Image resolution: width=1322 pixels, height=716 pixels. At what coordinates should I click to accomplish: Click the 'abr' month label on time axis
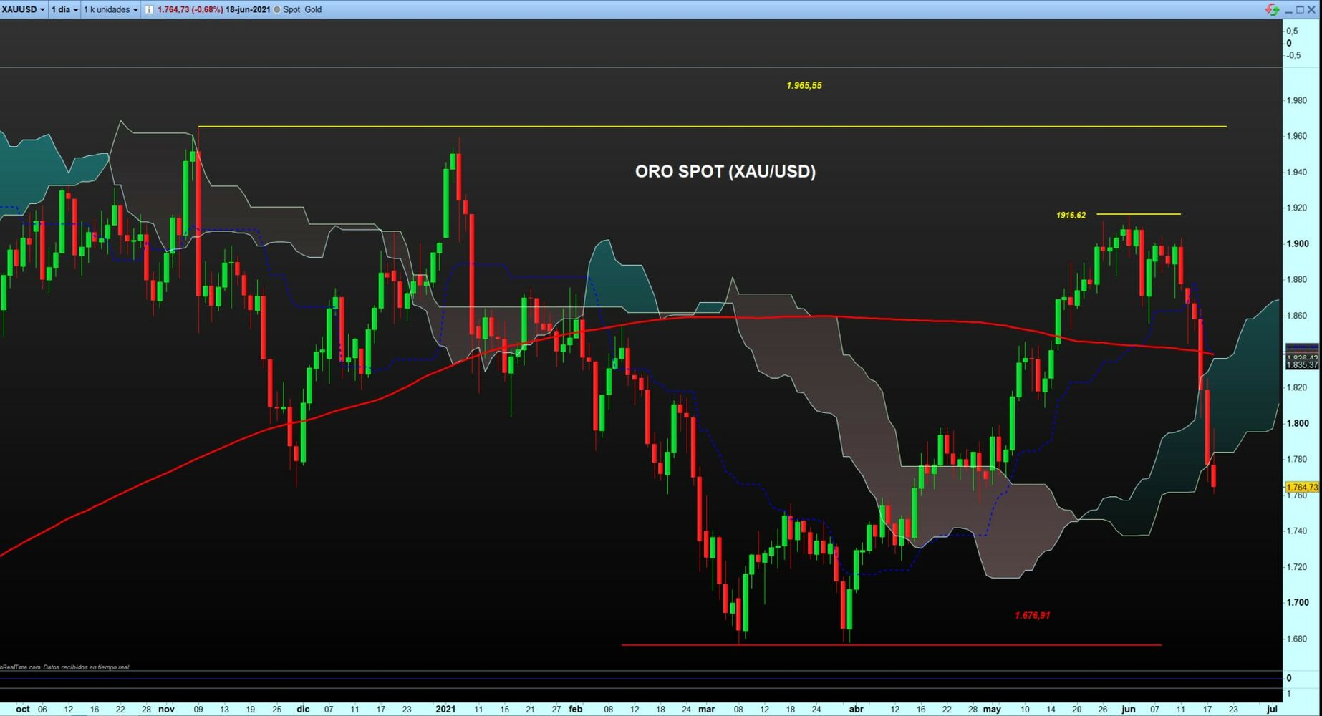click(x=856, y=709)
